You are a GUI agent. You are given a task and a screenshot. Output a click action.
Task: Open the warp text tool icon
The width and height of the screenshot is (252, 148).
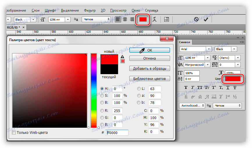(x=154, y=19)
